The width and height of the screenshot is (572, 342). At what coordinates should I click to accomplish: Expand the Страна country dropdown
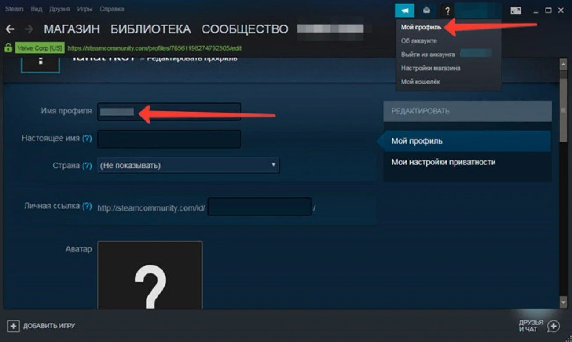point(188,165)
